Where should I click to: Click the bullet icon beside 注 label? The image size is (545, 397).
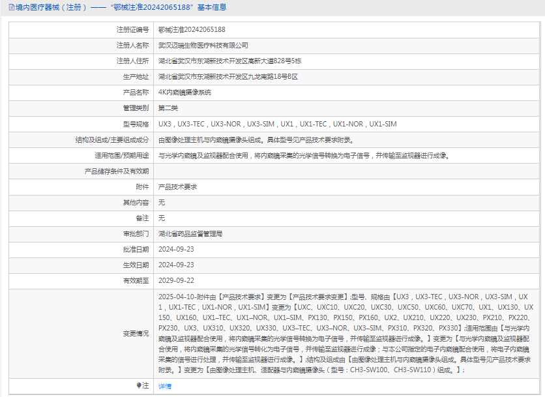139,385
